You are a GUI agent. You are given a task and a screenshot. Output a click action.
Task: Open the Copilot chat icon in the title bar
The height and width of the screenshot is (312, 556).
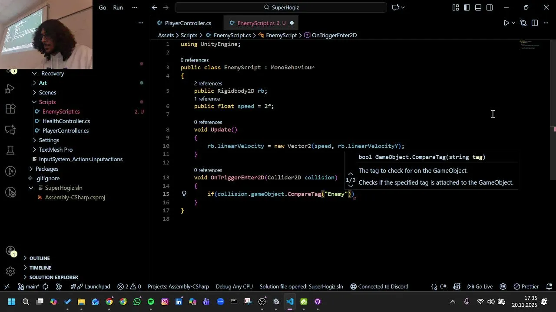tap(396, 7)
